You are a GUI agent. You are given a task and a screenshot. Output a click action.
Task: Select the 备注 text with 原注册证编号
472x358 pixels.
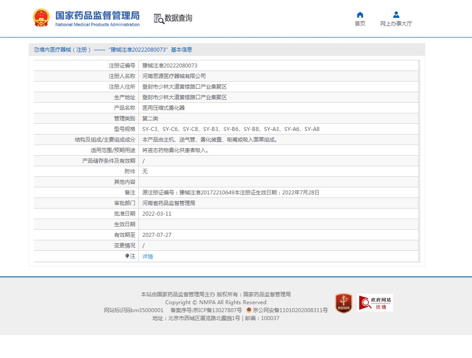coord(230,192)
